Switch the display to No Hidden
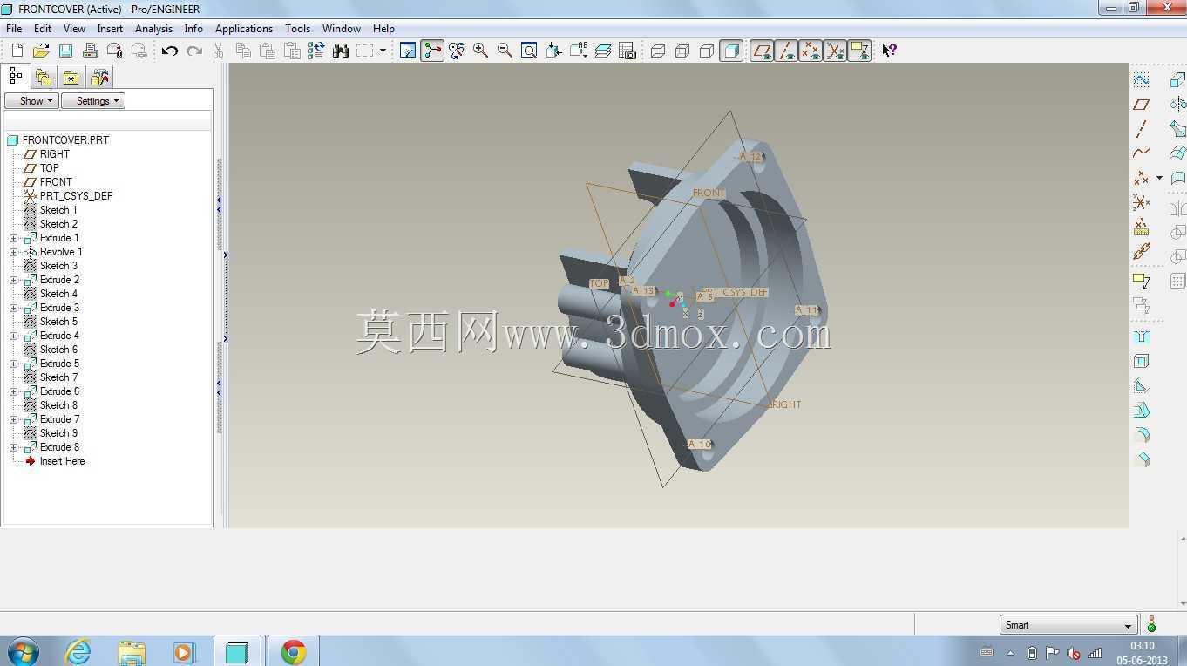Image resolution: width=1187 pixels, height=666 pixels. [707, 51]
